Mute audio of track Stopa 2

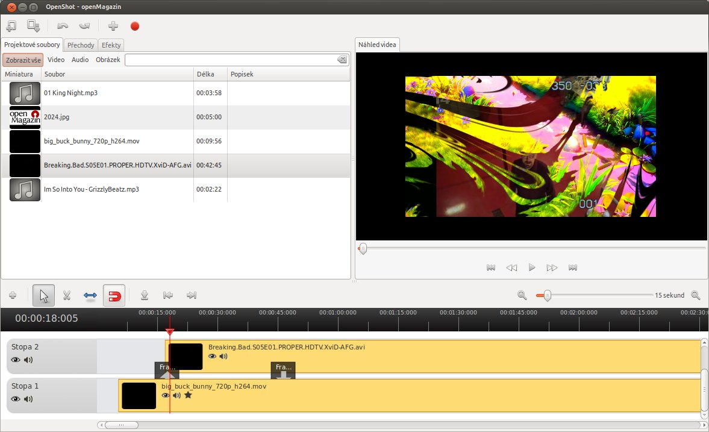[x=28, y=360]
